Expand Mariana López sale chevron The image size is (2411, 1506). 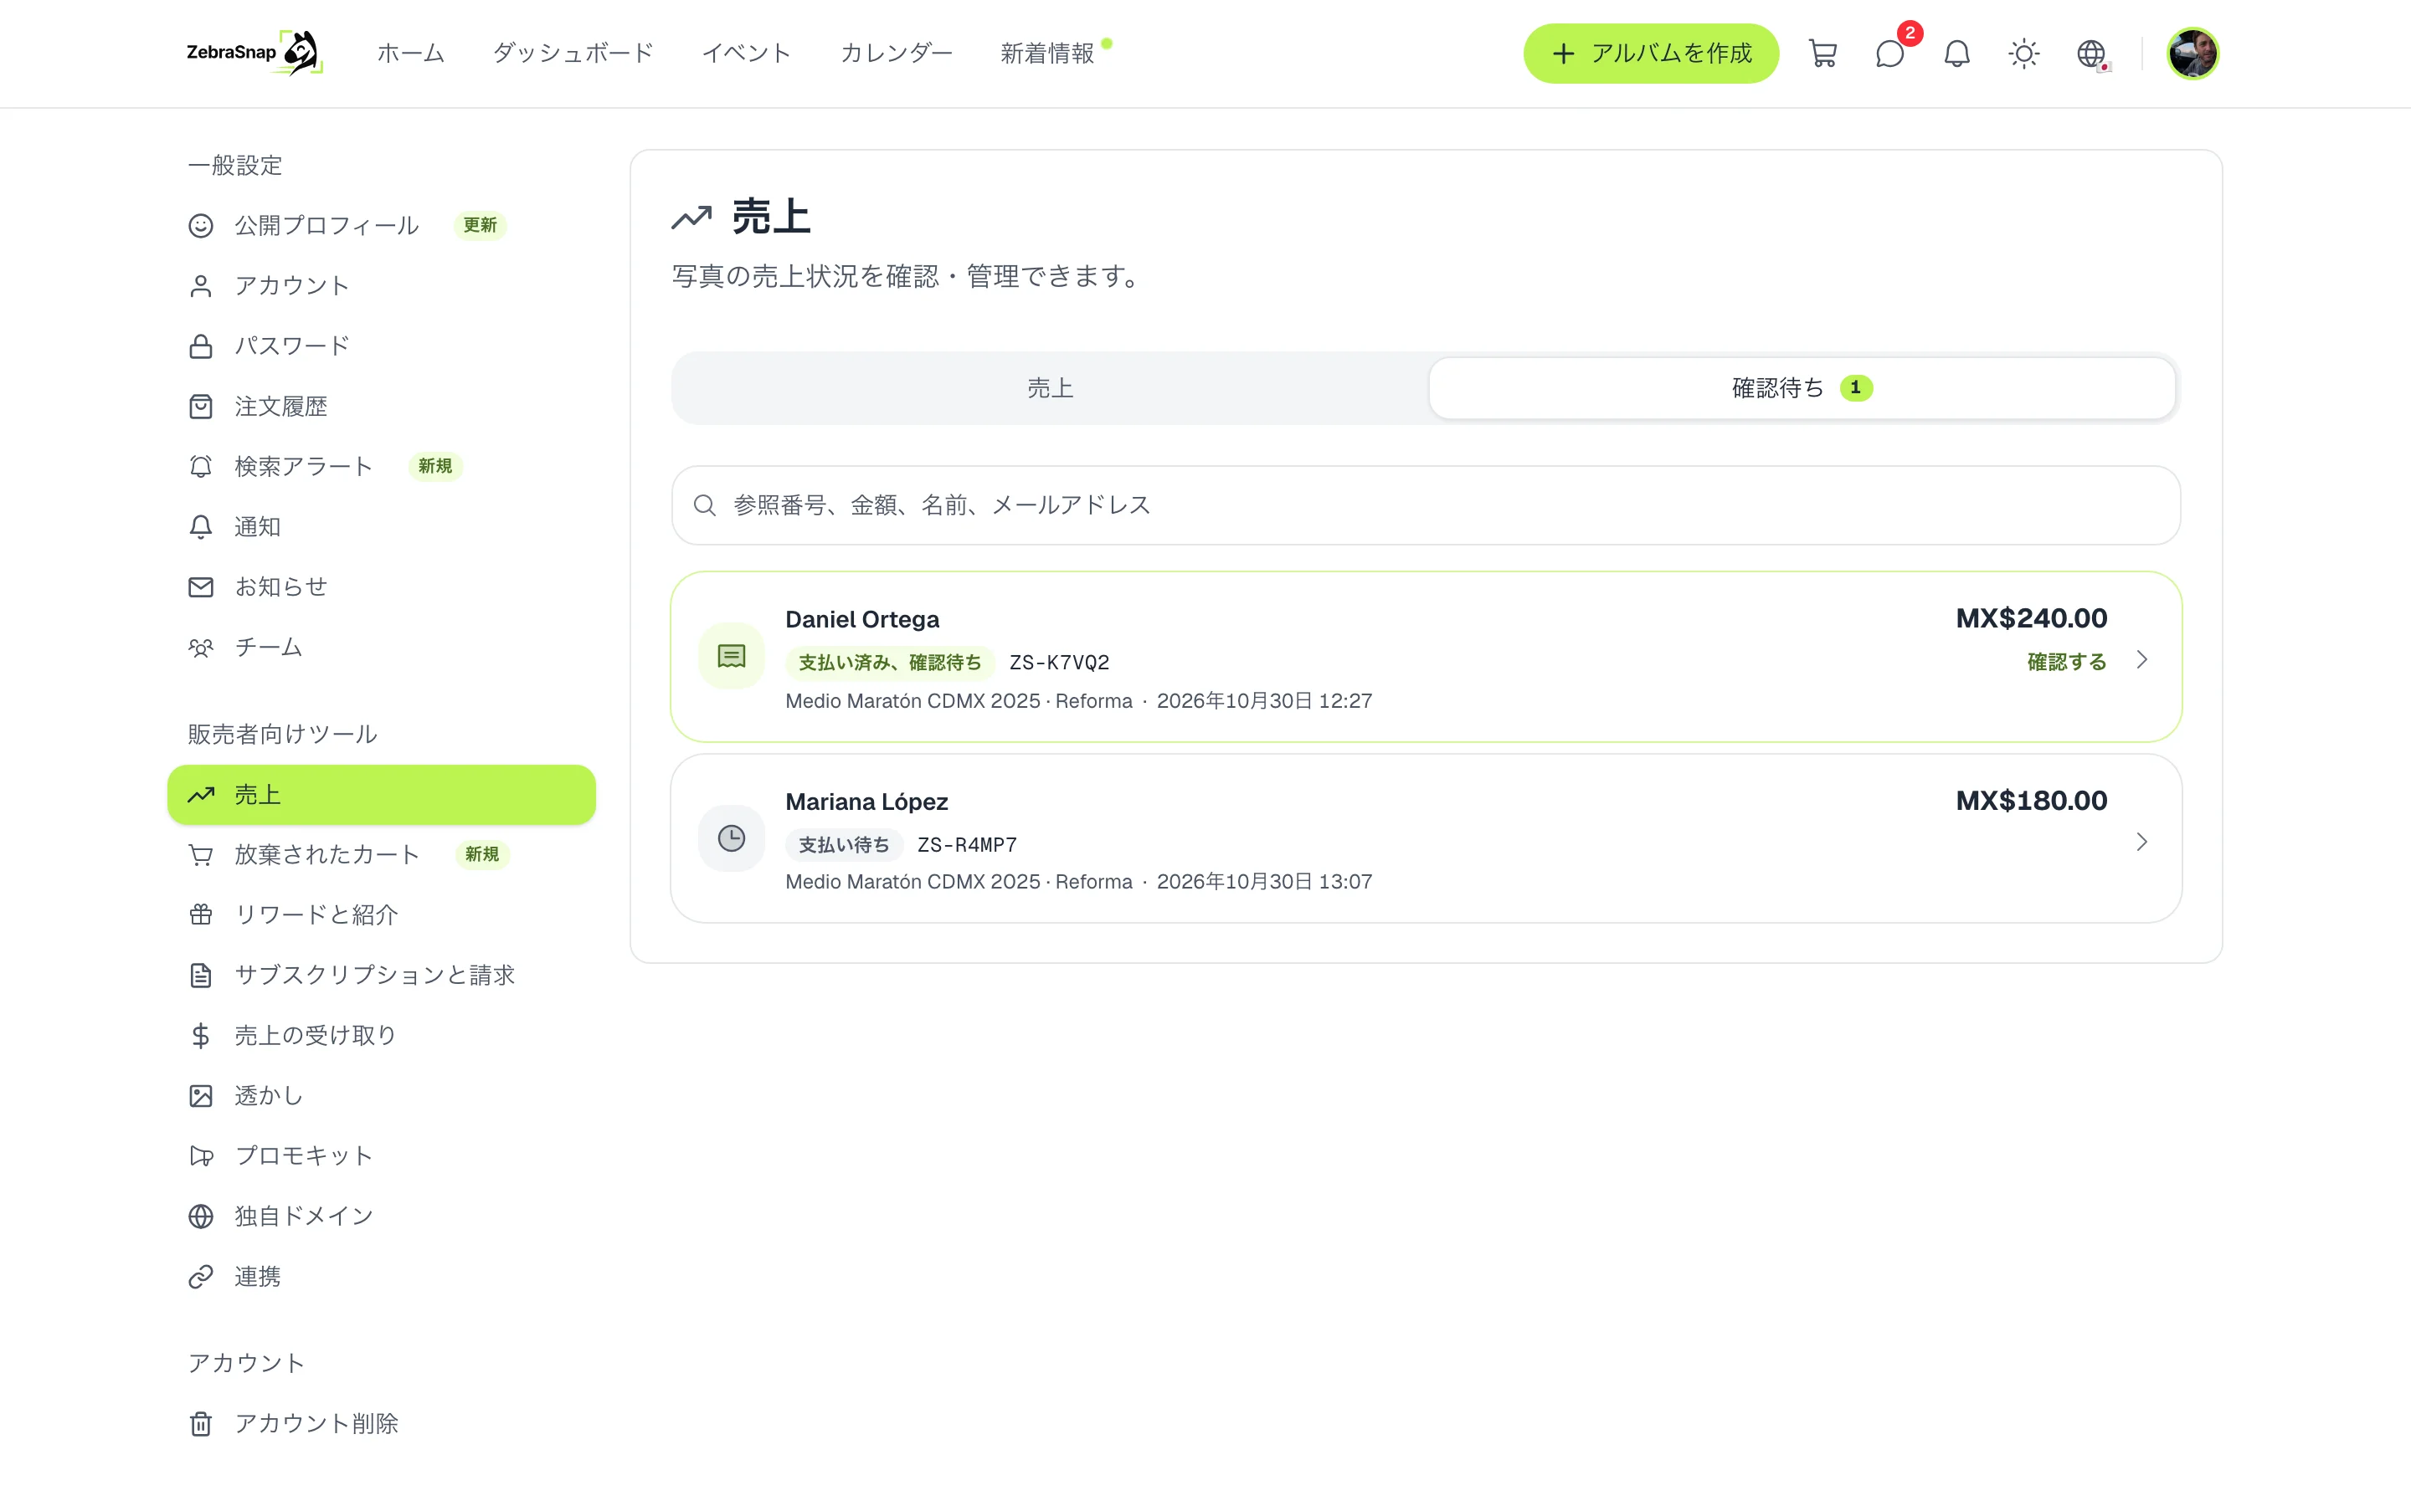pyautogui.click(x=2141, y=843)
